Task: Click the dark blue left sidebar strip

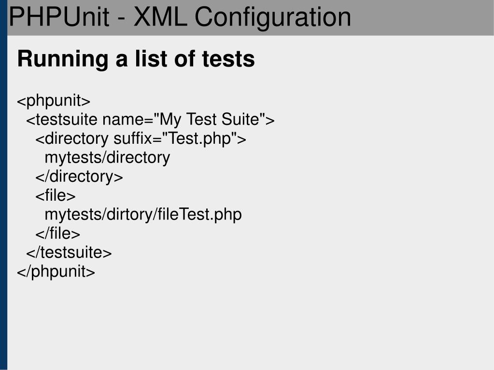Action: [x=3, y=185]
